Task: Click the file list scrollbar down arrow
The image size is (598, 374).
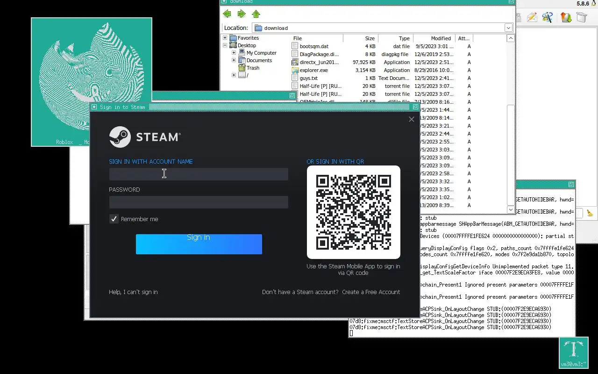Action: [511, 210]
